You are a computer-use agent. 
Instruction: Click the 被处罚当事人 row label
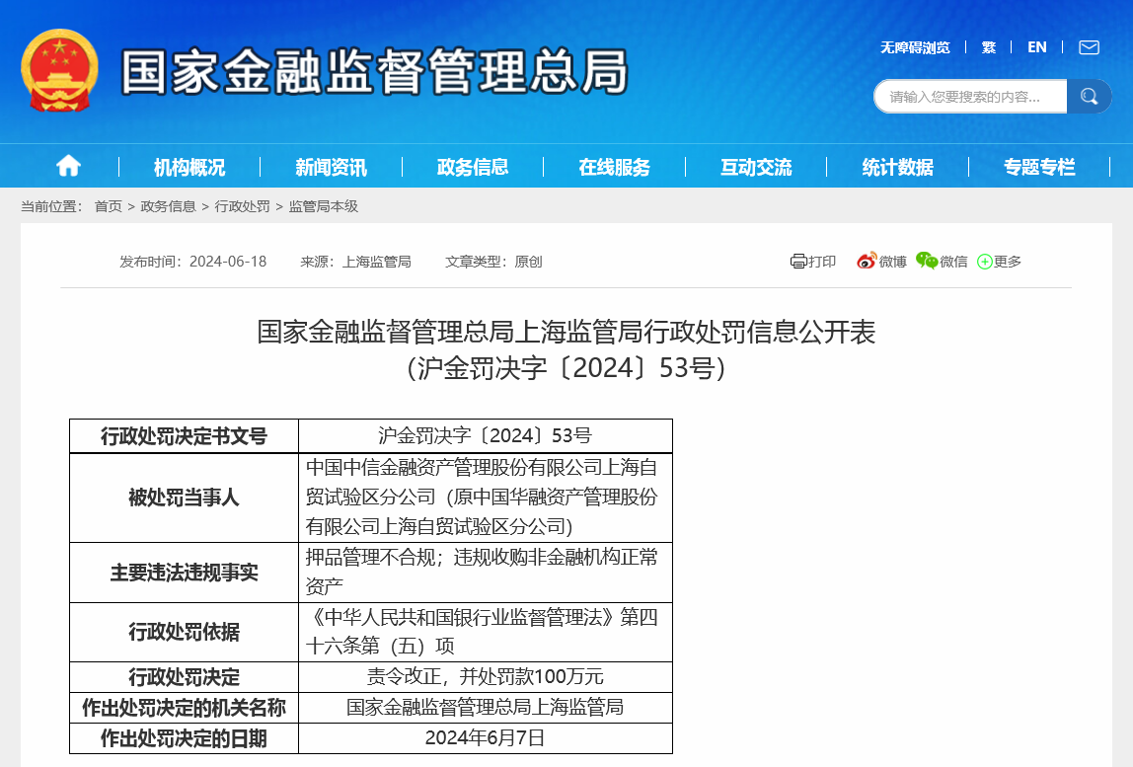point(184,498)
